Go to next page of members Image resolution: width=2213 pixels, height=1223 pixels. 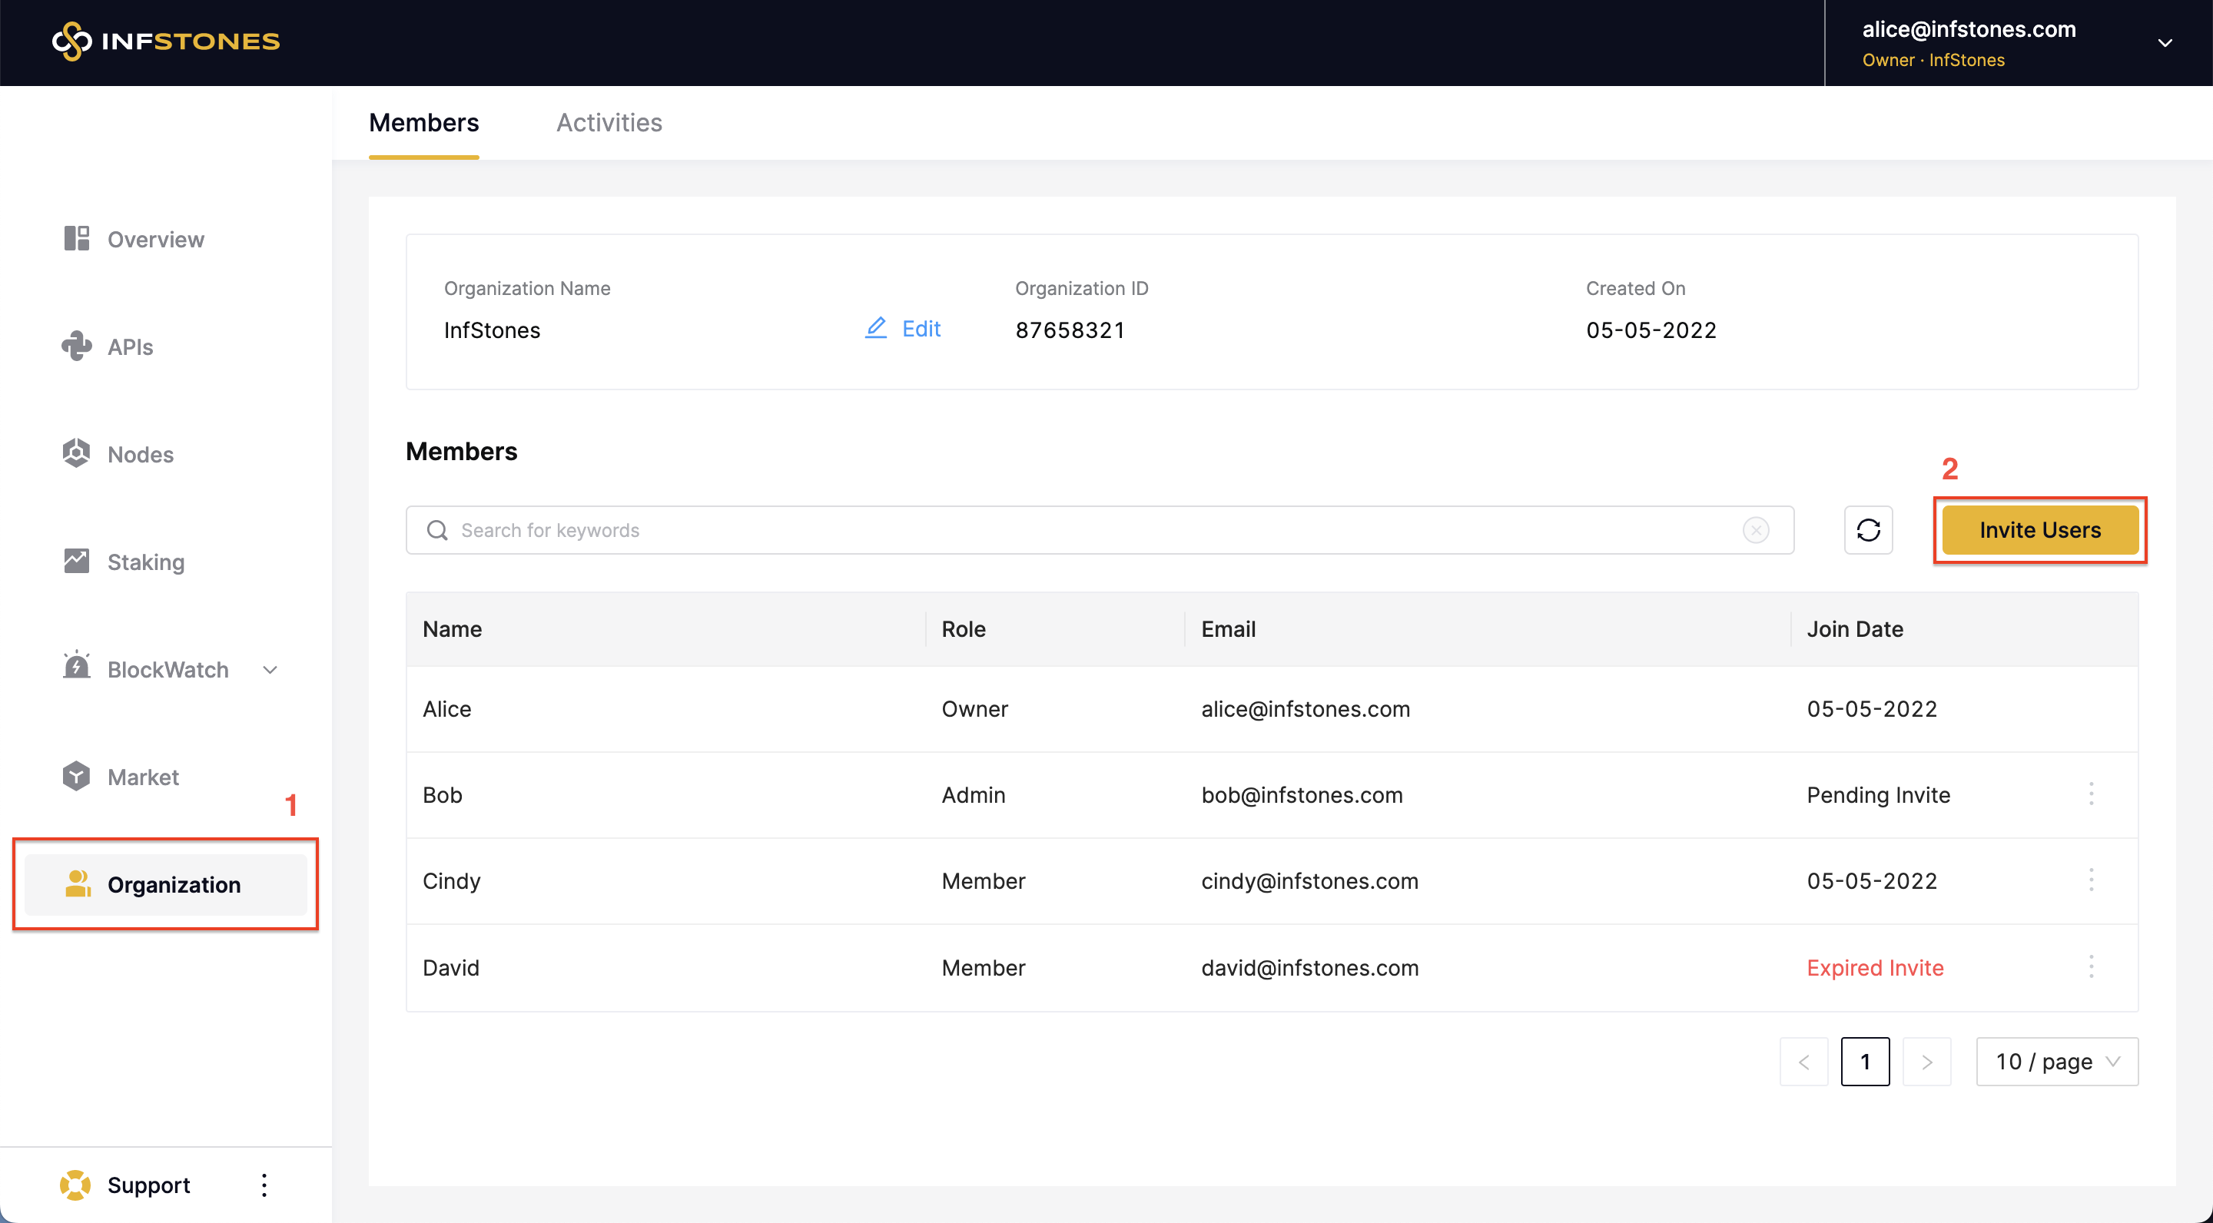pyautogui.click(x=1926, y=1062)
